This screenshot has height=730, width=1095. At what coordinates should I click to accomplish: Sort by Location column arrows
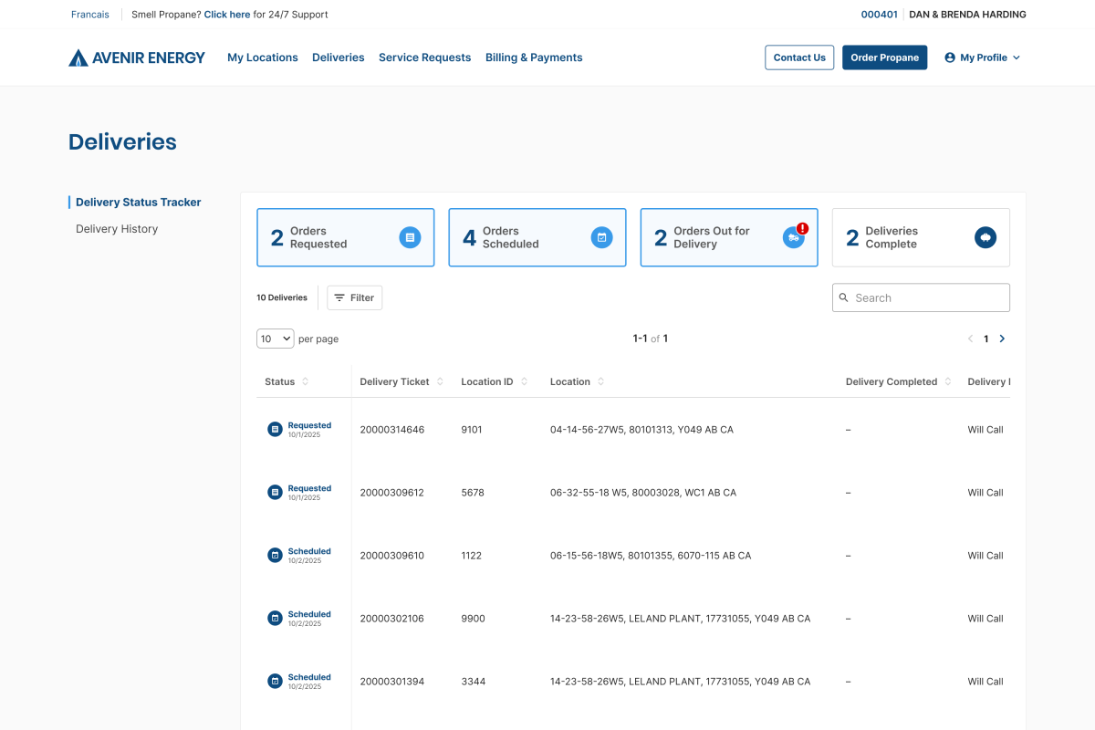click(x=600, y=381)
